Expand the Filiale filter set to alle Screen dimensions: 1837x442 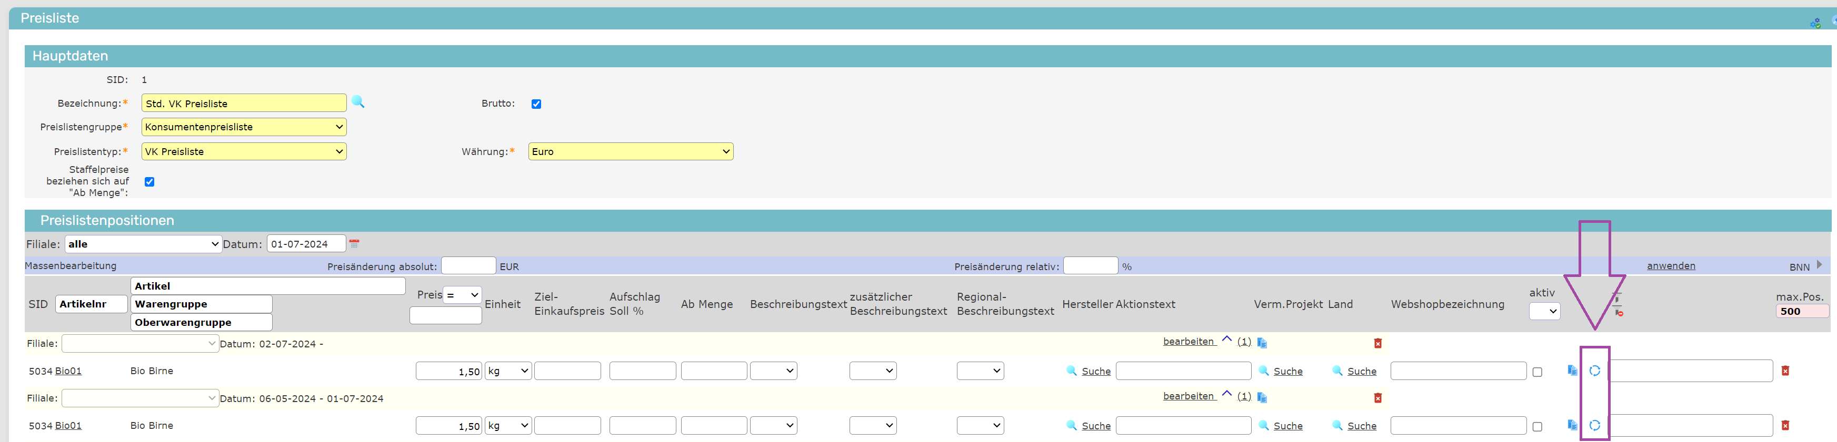[143, 244]
